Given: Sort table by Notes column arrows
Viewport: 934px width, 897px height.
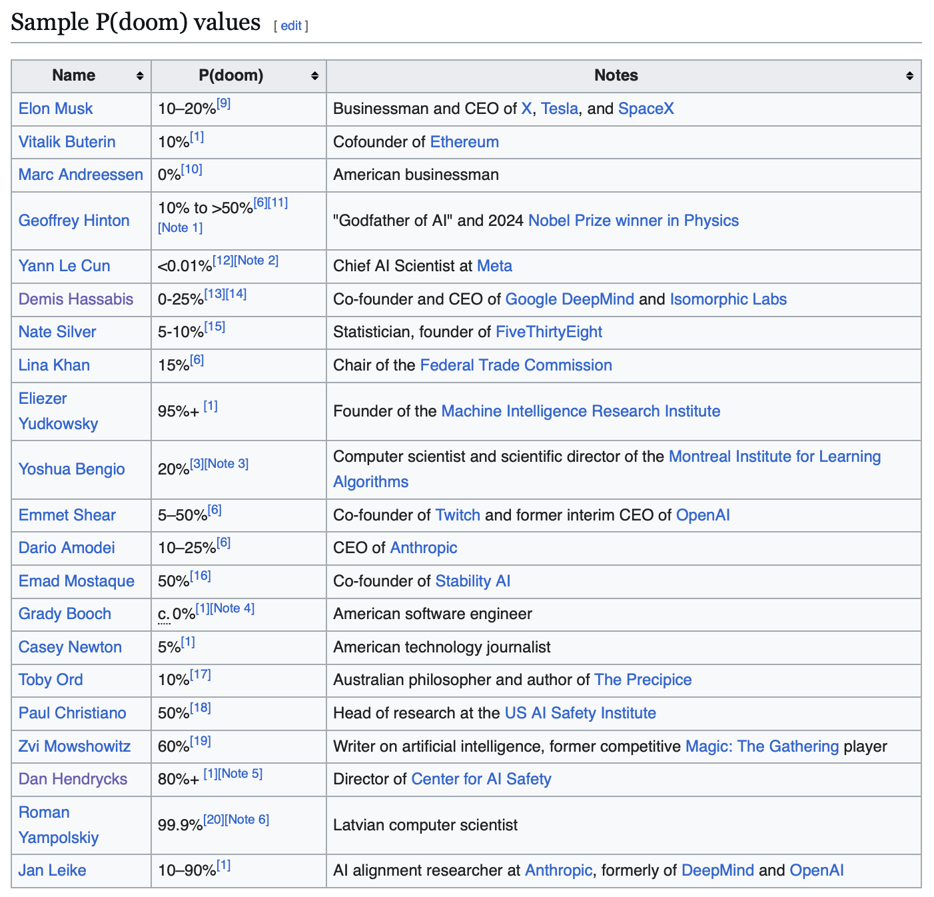Looking at the screenshot, I should click(x=909, y=76).
